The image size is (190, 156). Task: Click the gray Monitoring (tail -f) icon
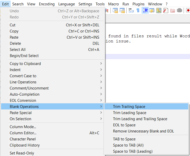(x=180, y=10)
